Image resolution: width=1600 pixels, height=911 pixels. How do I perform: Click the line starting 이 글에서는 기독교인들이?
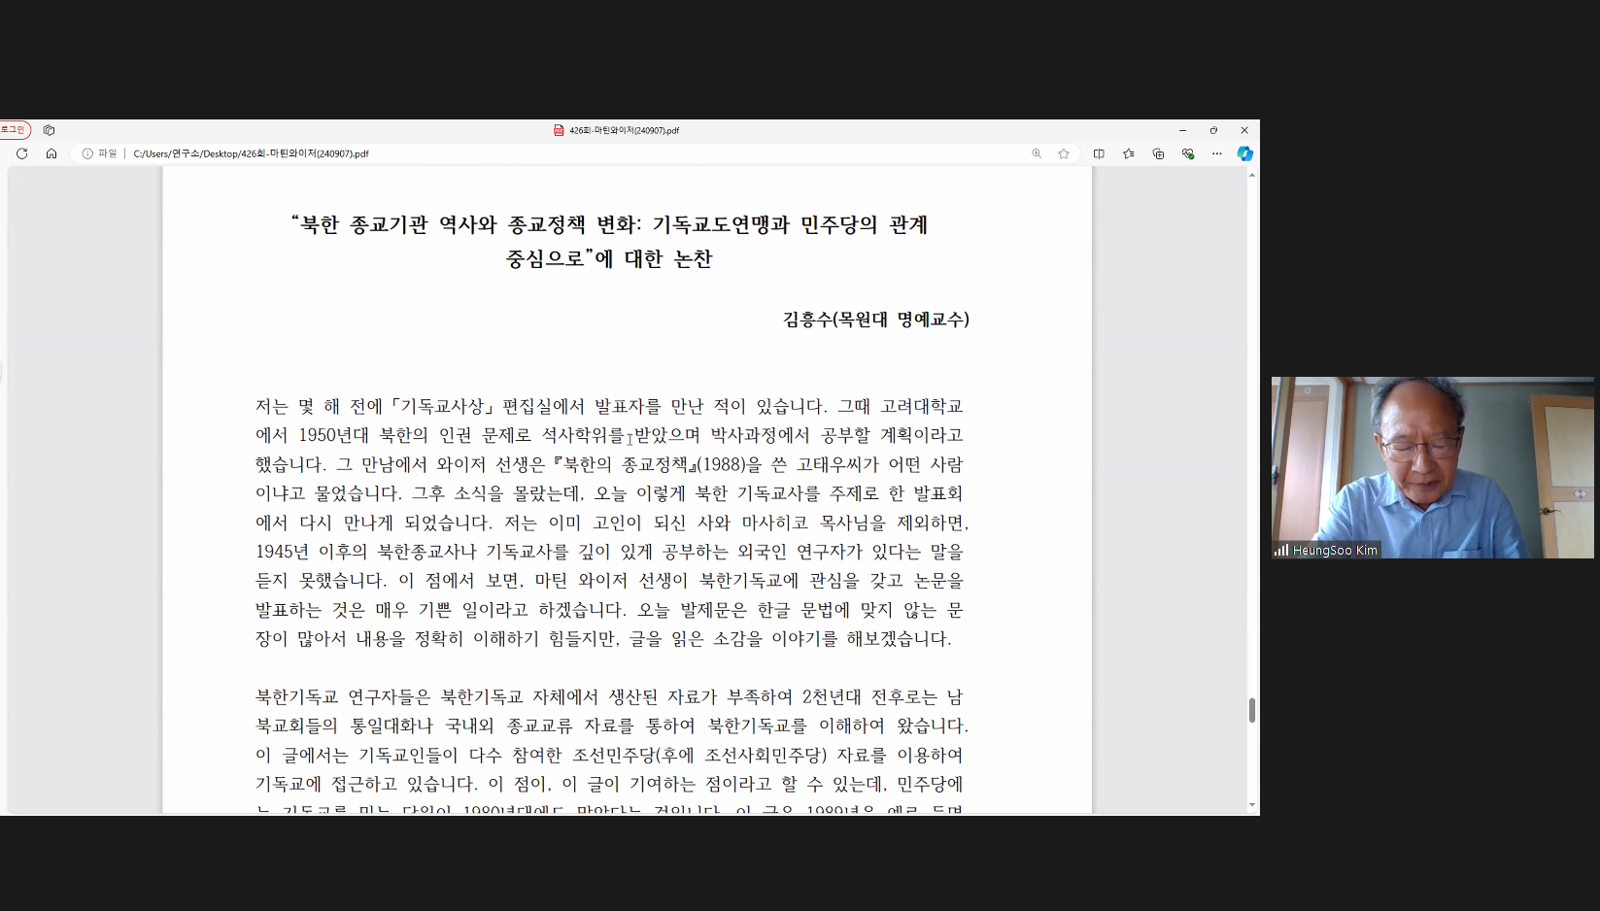coord(609,756)
